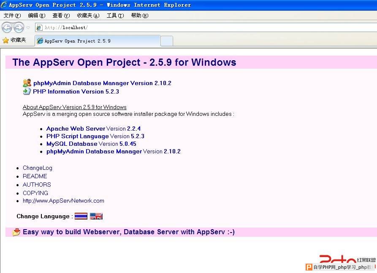Open the PHP Script Language link
377x273 pixels.
pos(77,136)
